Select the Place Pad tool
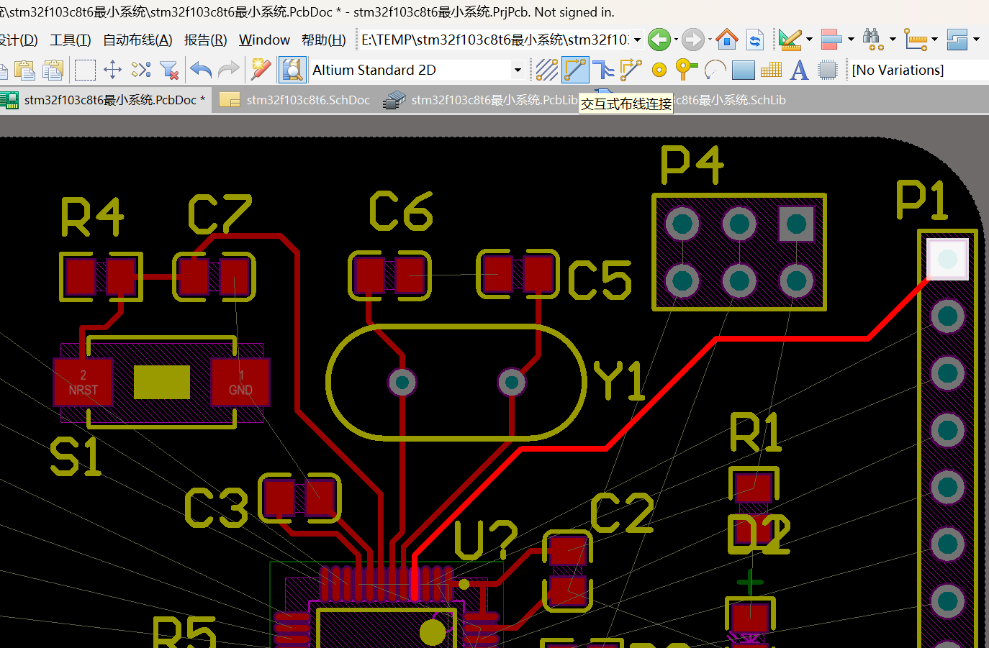This screenshot has height=648, width=989. [659, 70]
